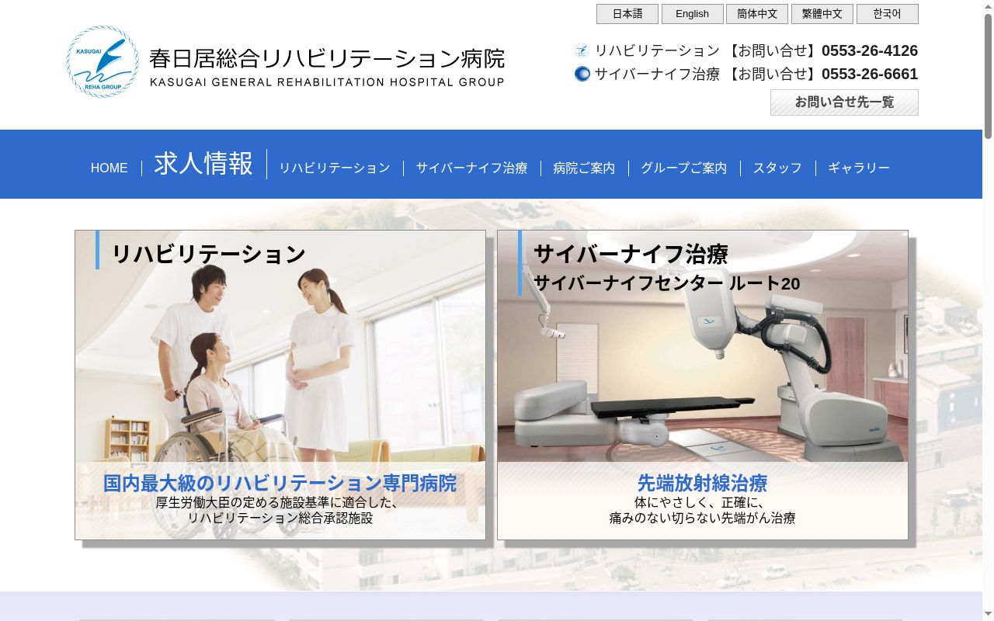Switch language to 日本語
The width and height of the screenshot is (994, 621).
627,14
